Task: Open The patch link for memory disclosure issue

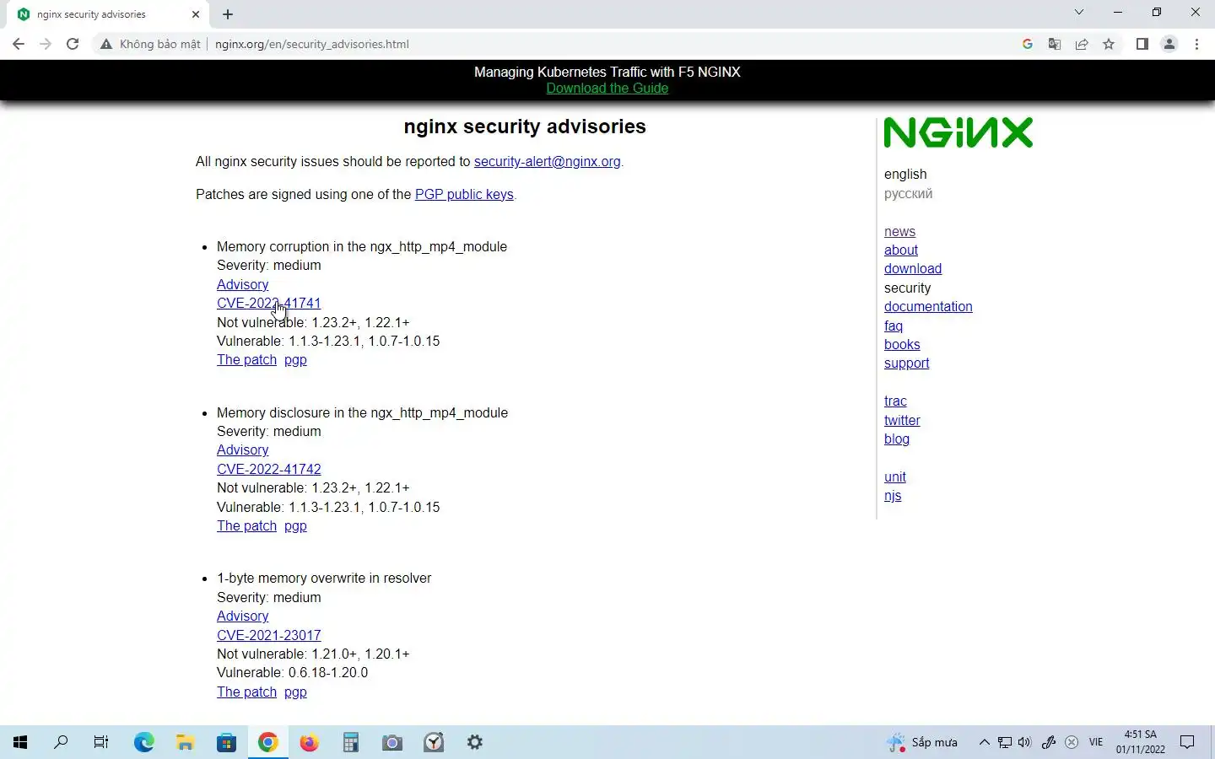Action: click(246, 525)
